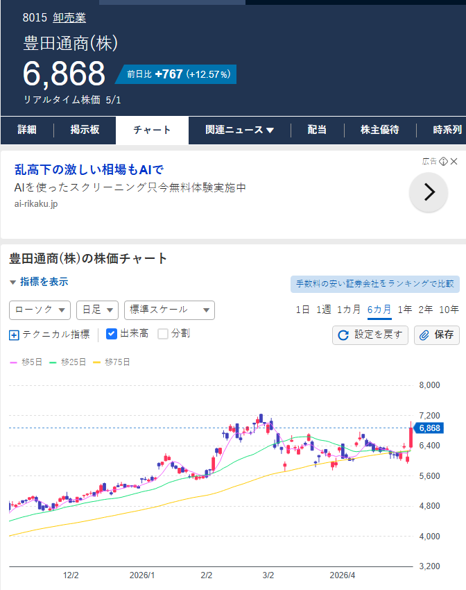The height and width of the screenshot is (590, 466).
Task: Open the ローソク chart type dropdown
Action: 40,310
